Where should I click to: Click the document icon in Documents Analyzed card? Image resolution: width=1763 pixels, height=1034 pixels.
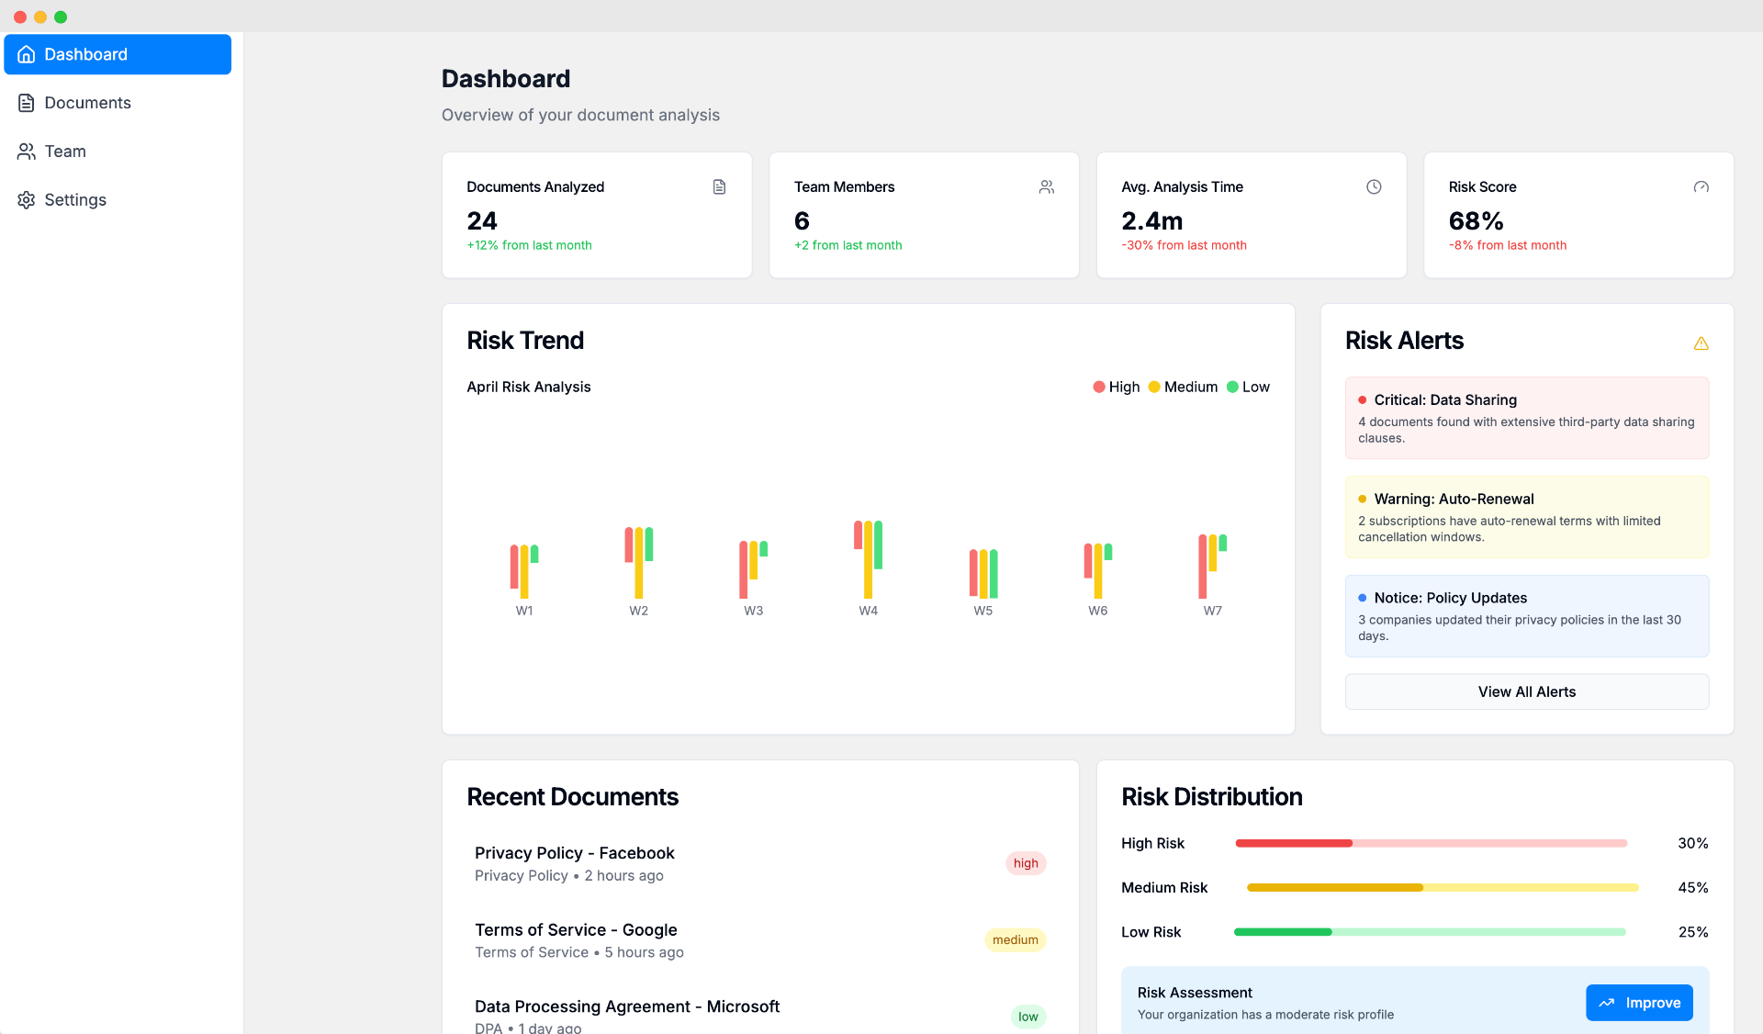[719, 187]
